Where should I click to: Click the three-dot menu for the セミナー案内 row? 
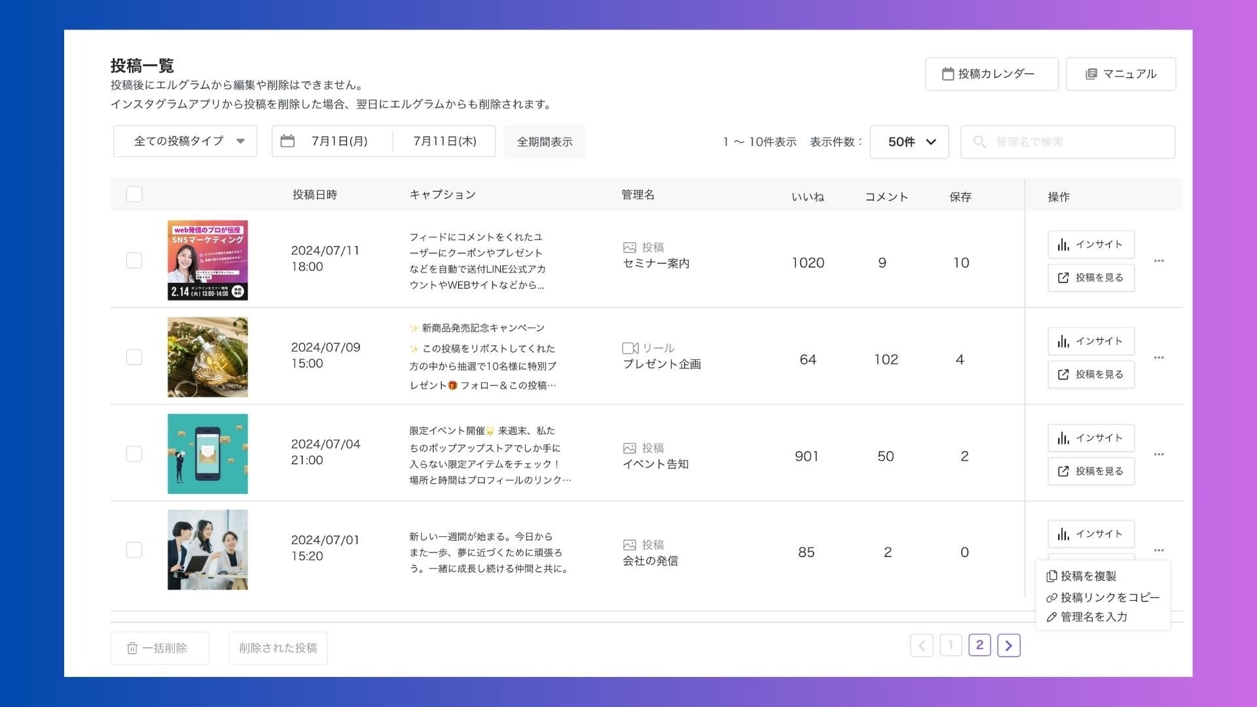coord(1159,261)
